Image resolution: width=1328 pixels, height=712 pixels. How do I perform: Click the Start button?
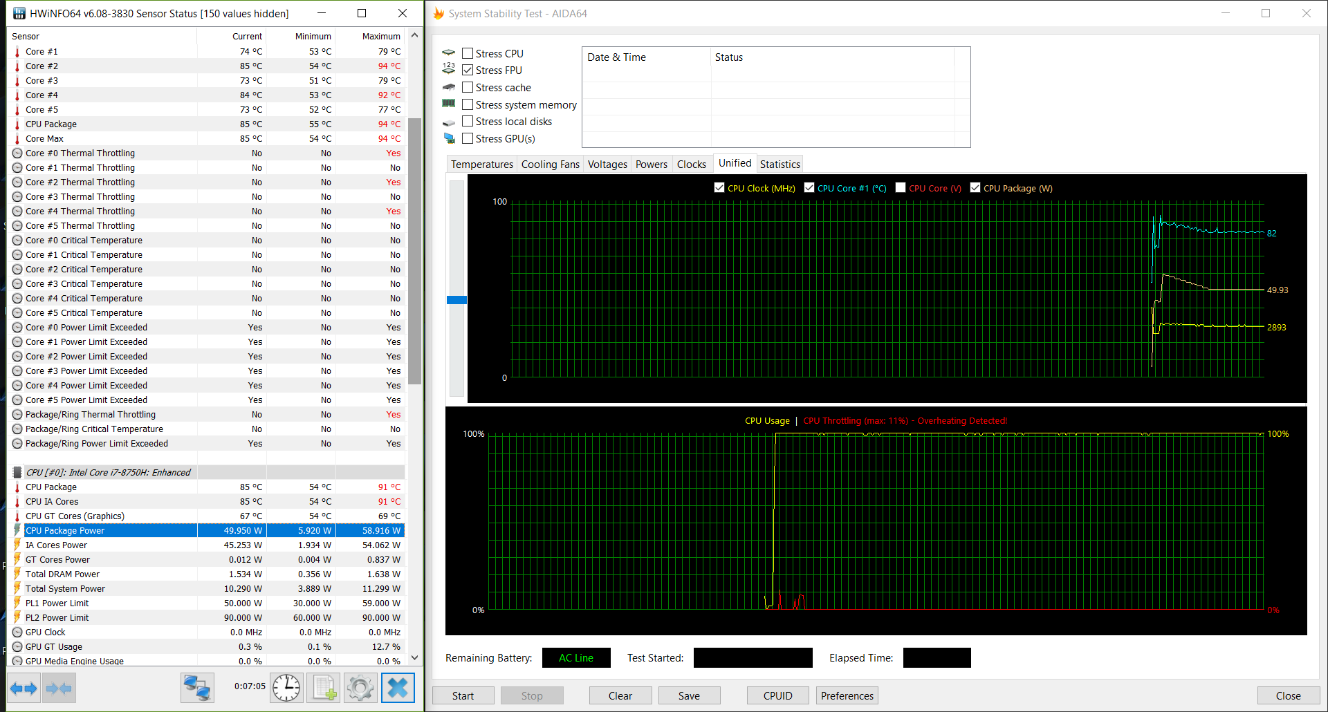(x=463, y=696)
